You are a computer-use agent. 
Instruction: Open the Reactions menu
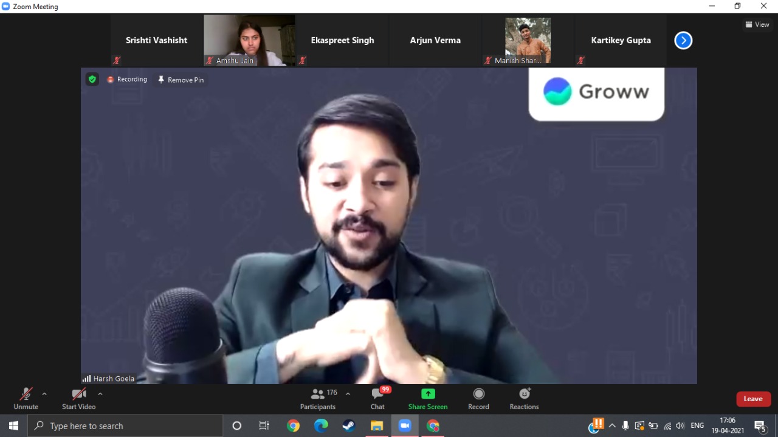point(524,399)
